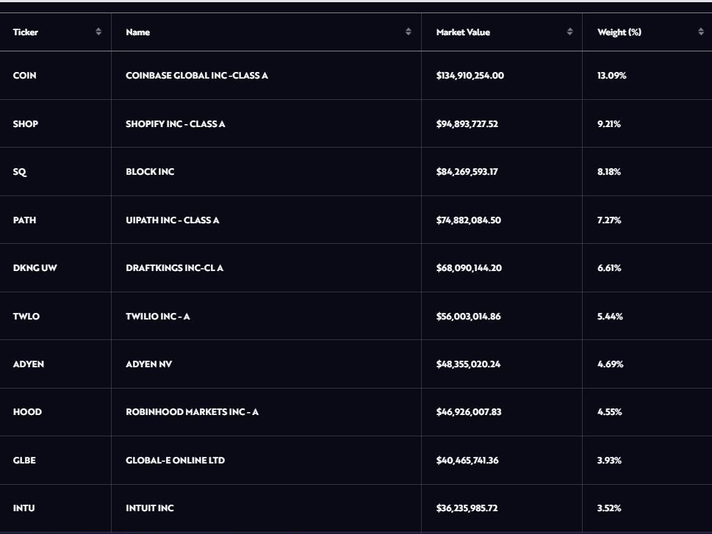This screenshot has height=534, width=712.
Task: Select the Weight (%) column header
Action: click(x=619, y=32)
